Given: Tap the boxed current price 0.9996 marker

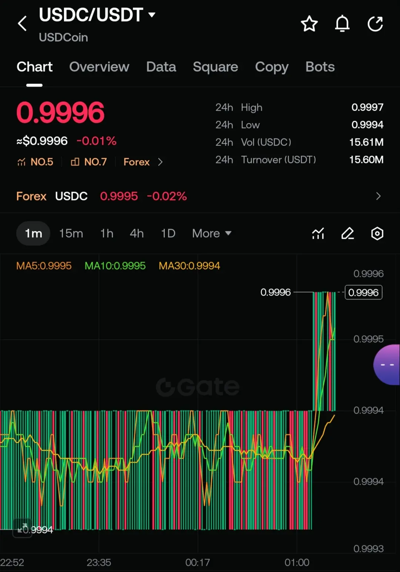Looking at the screenshot, I should tap(363, 292).
